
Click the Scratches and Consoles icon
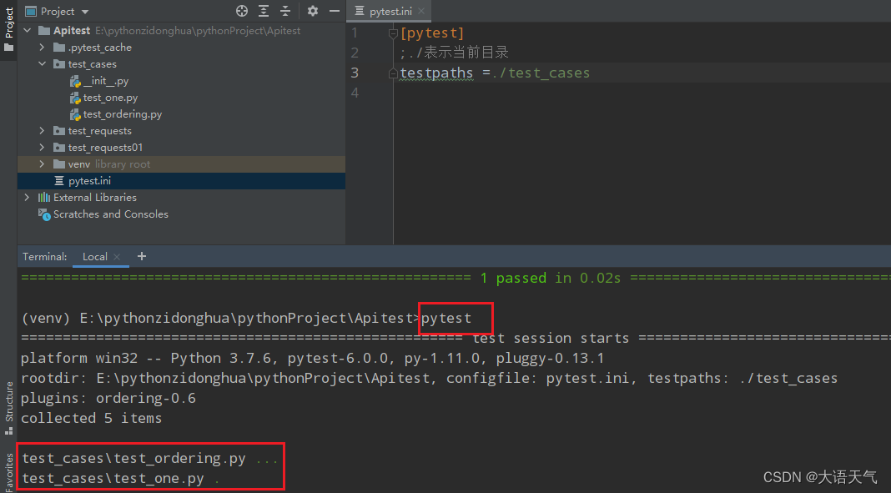43,214
